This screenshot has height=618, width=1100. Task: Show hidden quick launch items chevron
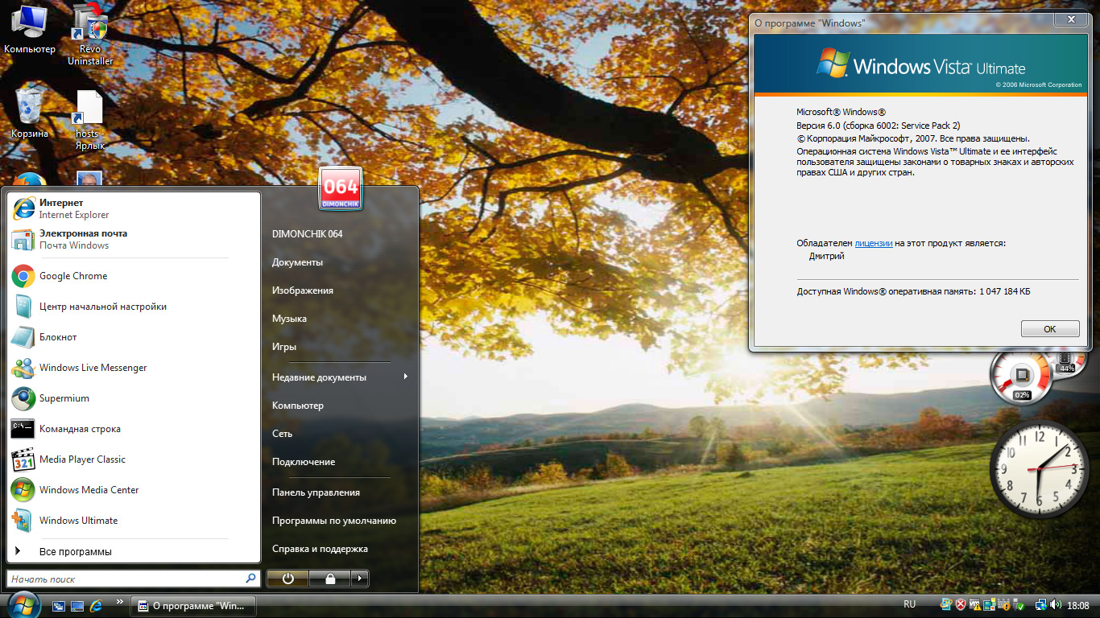120,601
